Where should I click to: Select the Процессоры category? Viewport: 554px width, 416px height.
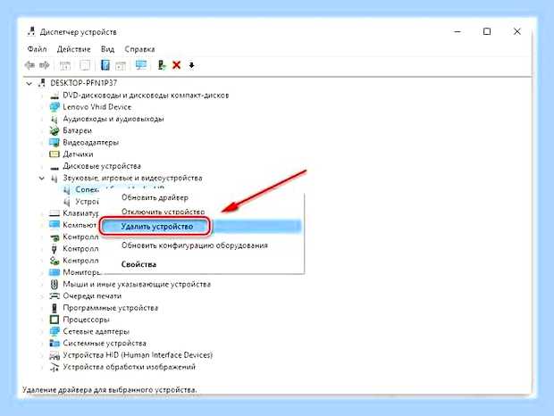pyautogui.click(x=86, y=320)
